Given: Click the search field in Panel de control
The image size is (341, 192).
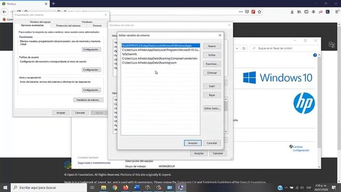Looking at the screenshot, I should click(x=284, y=49).
